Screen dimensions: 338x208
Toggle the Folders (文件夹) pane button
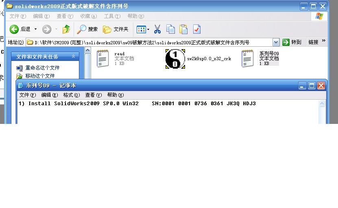[x=116, y=29]
